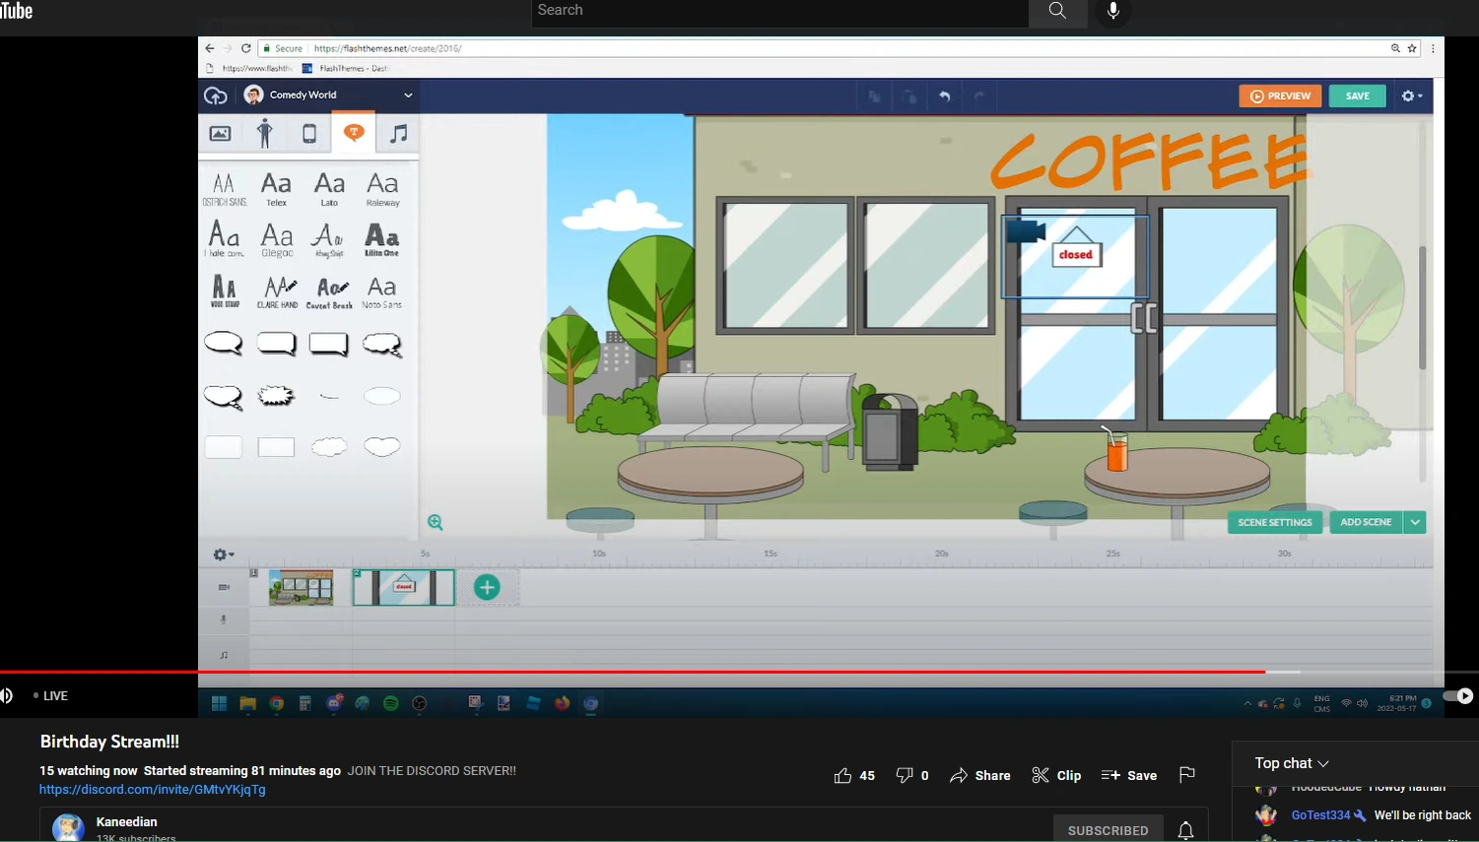This screenshot has width=1479, height=842.
Task: Choose the Lato font
Action: 329,189
